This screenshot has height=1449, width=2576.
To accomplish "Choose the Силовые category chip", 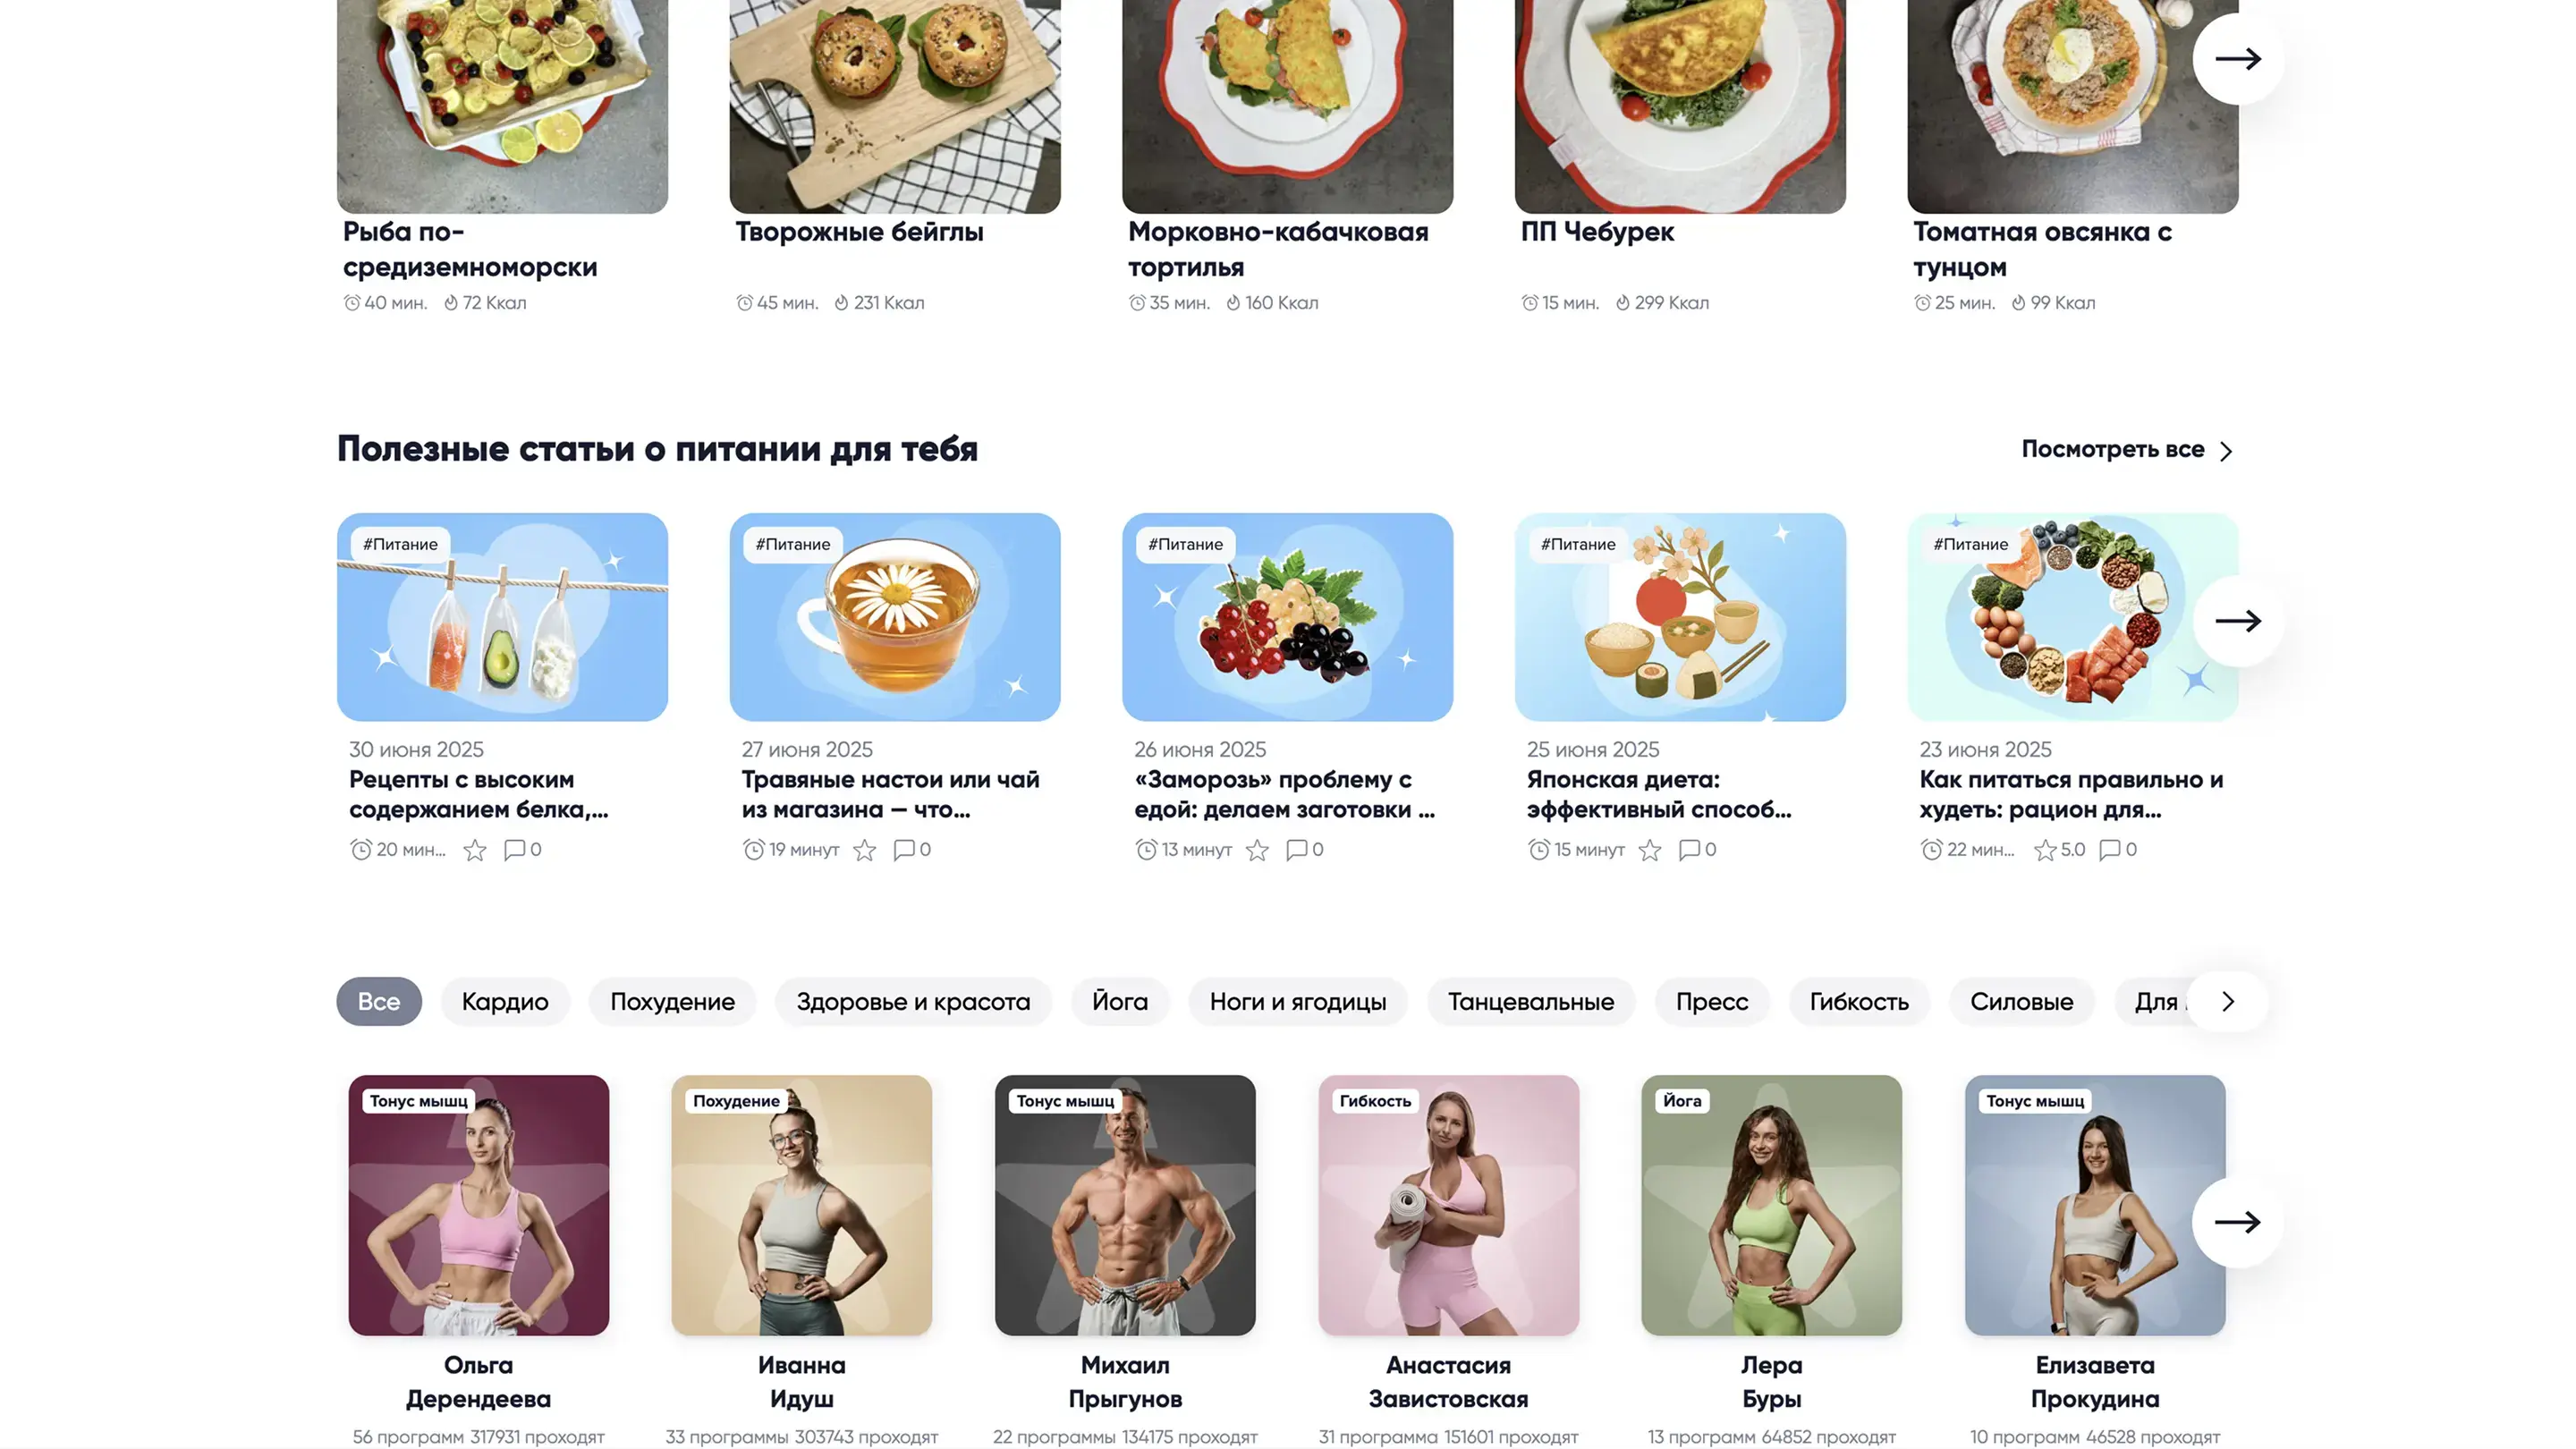I will click(x=2021, y=1002).
